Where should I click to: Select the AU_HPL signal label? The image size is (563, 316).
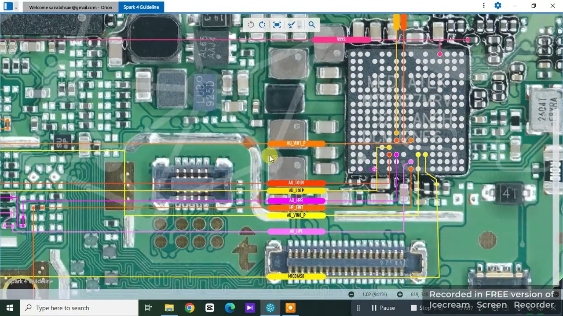pyautogui.click(x=296, y=231)
